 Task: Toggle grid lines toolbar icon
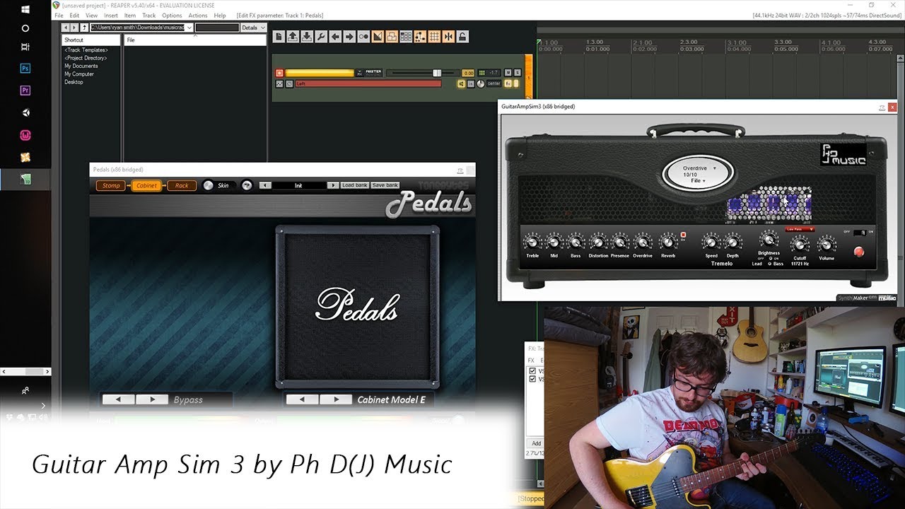(x=434, y=37)
